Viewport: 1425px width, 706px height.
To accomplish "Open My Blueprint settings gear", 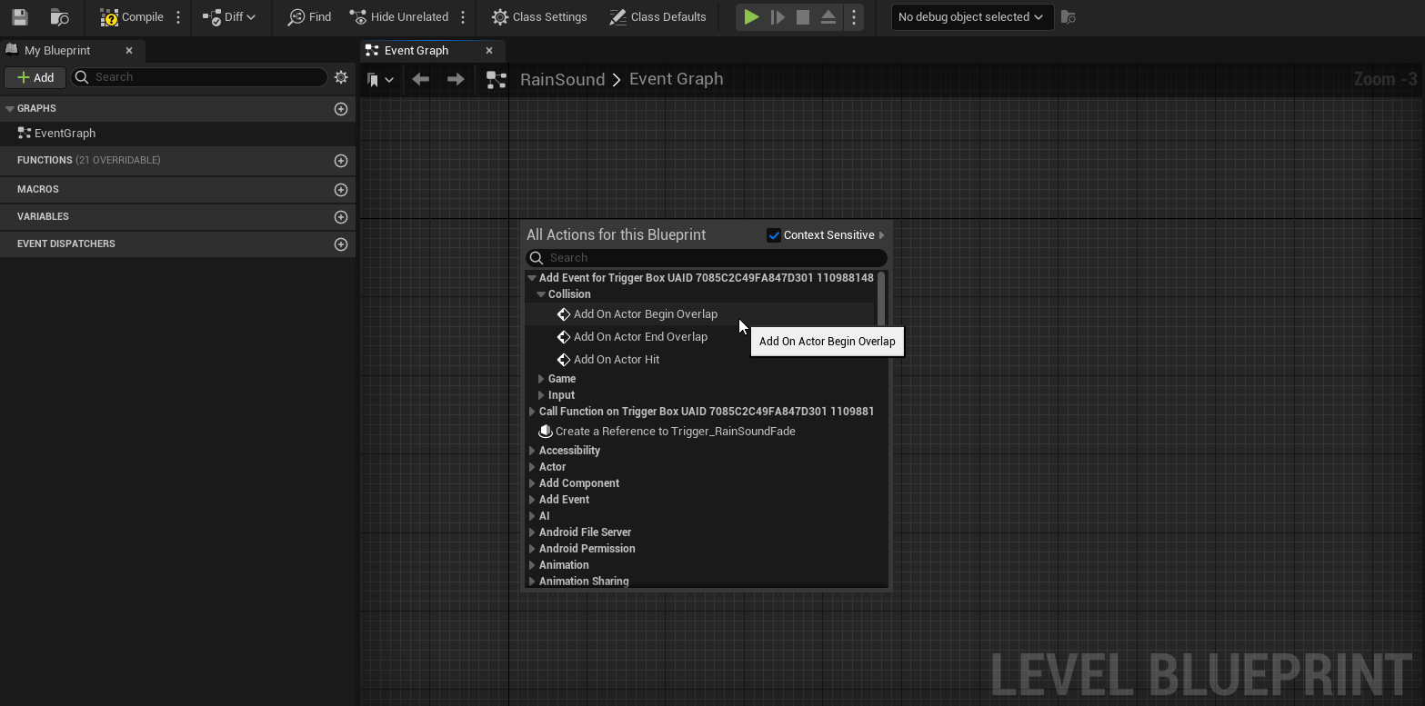I will (341, 77).
